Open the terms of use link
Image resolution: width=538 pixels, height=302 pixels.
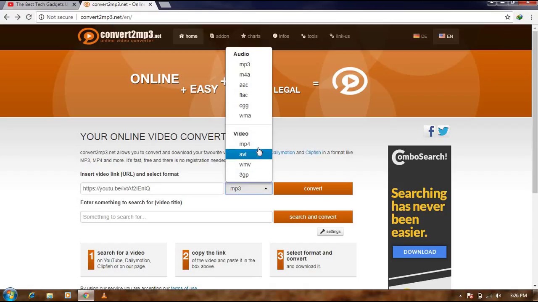pyautogui.click(x=184, y=288)
